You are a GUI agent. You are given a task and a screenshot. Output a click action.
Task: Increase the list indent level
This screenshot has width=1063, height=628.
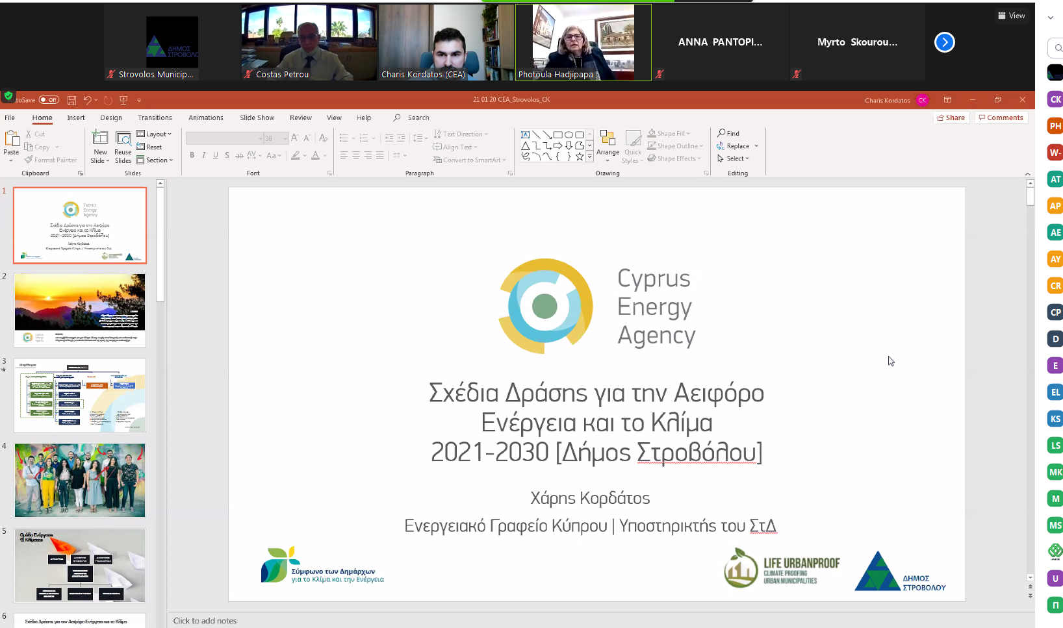pos(400,138)
